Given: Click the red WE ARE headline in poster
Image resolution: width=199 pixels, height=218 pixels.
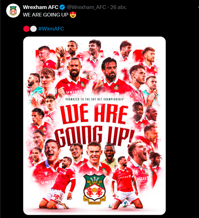Looking at the screenshot, I should 94,114.
